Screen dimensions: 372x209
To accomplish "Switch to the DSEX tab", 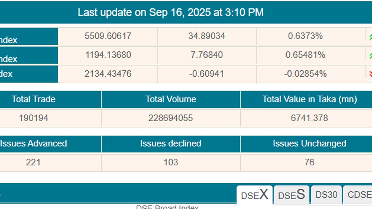I will (255, 195).
